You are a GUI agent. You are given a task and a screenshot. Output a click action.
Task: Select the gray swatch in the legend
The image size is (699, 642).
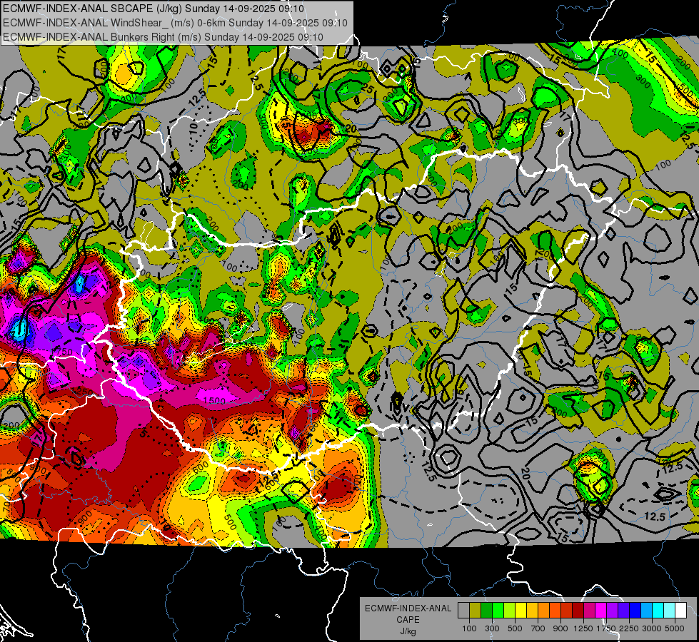(463, 610)
